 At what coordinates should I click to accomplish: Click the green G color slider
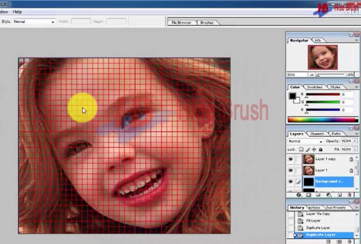click(323, 102)
